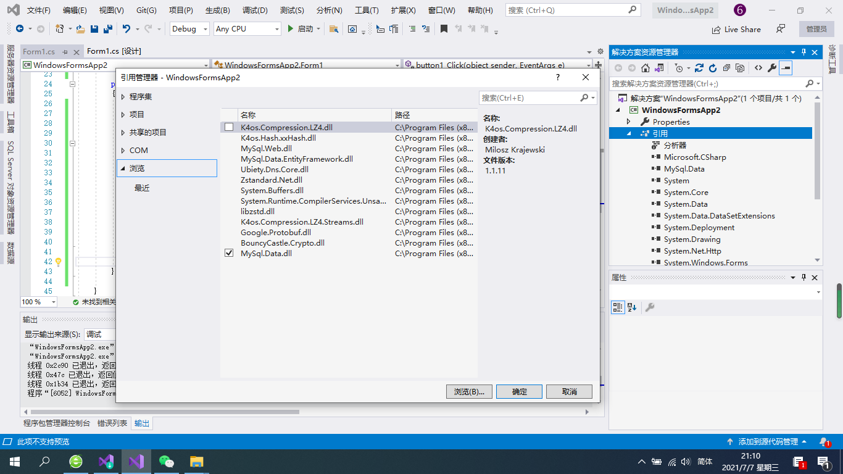Click the Save All toolbar icon
This screenshot has width=843, height=474.
107,29
